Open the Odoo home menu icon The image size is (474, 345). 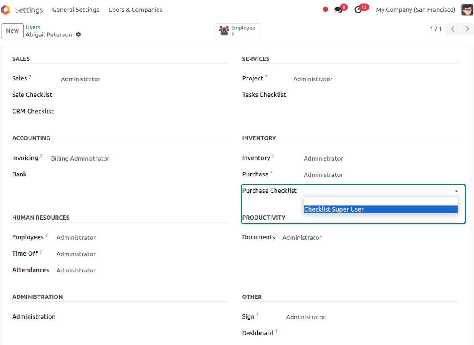(x=6, y=9)
